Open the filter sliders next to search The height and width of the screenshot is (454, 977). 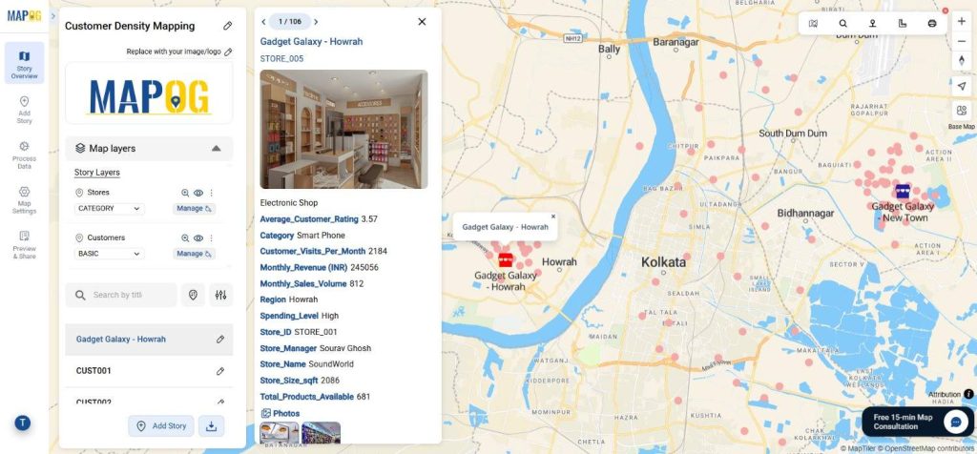221,295
